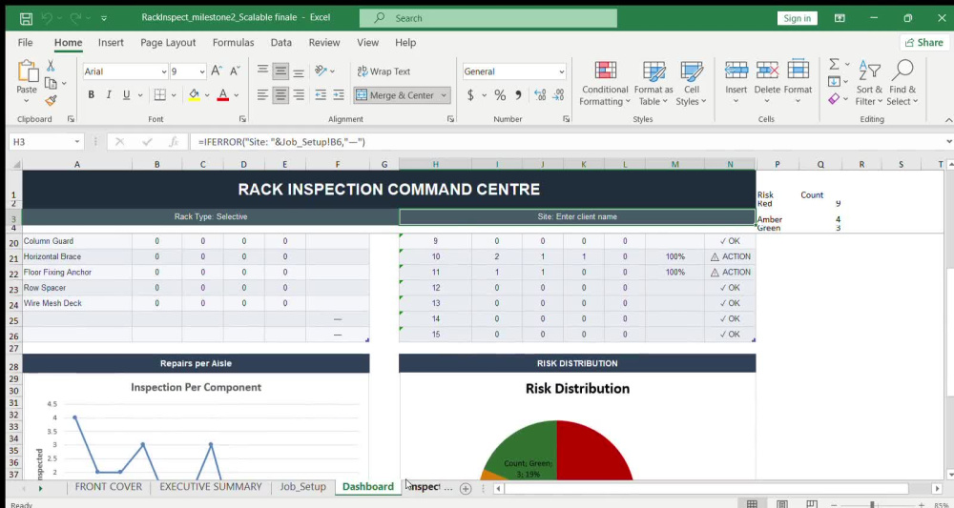Select Top Align icon

tap(263, 71)
